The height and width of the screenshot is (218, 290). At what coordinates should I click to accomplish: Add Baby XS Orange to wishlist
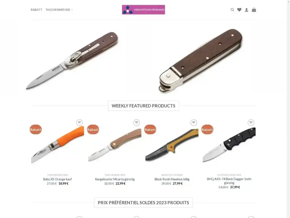coord(79,123)
